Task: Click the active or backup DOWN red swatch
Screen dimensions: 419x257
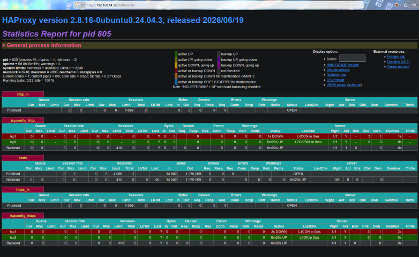Action: 176,71
